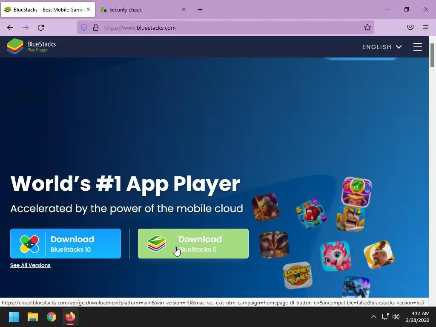Click the padlock site security icon
The height and width of the screenshot is (327, 436).
tap(96, 27)
